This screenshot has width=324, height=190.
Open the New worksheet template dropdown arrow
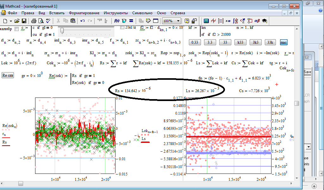pyautogui.click(x=11, y=21)
